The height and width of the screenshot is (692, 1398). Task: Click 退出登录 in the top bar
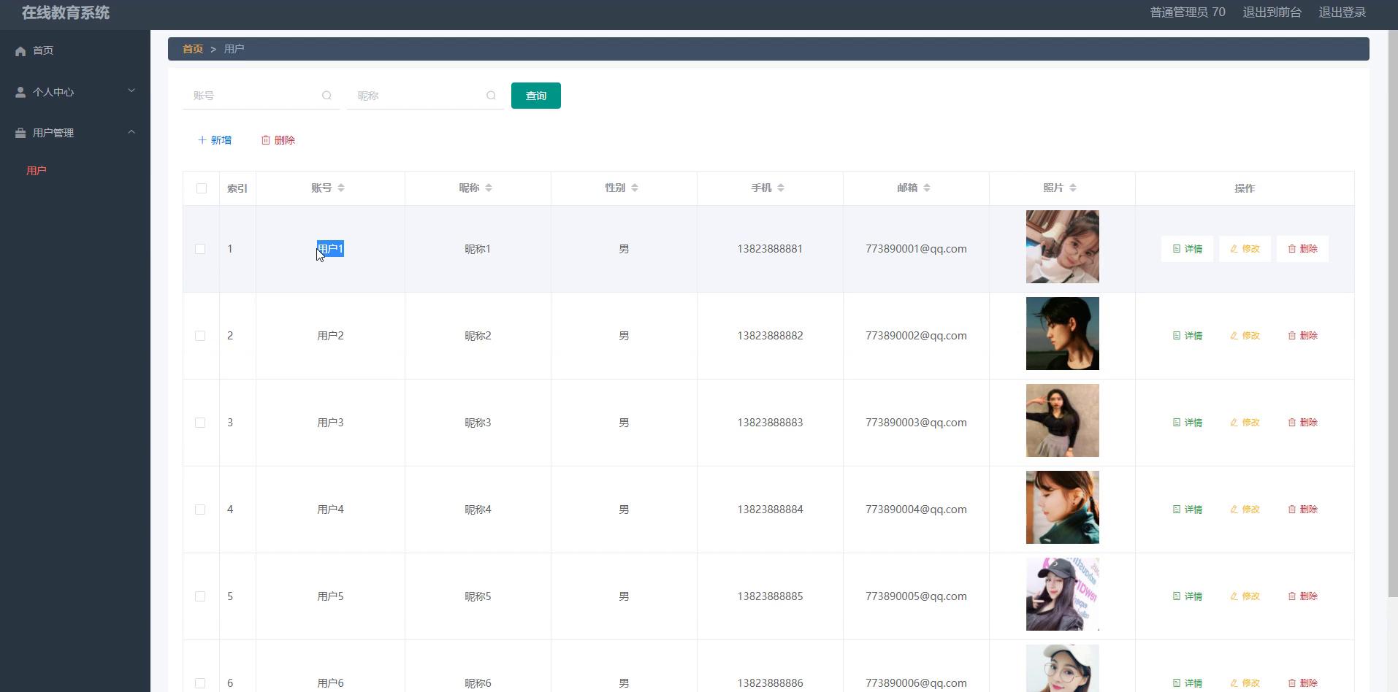coord(1342,12)
